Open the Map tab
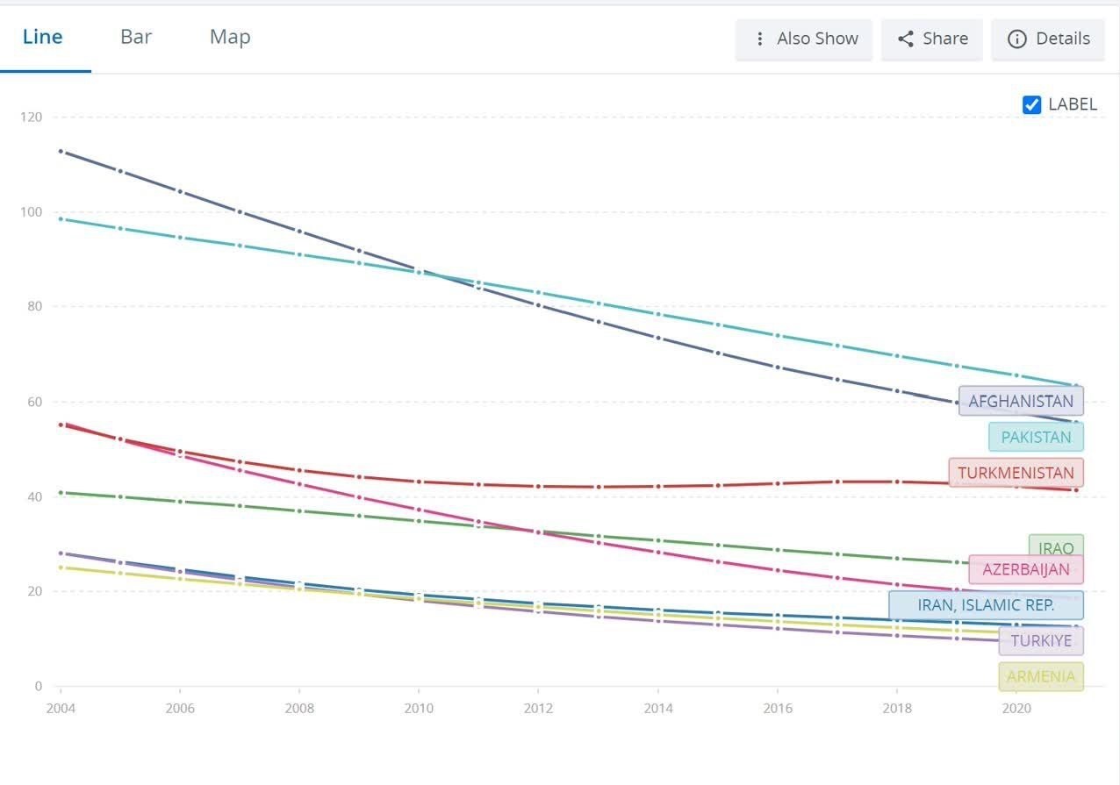This screenshot has width=1120, height=785. click(230, 37)
